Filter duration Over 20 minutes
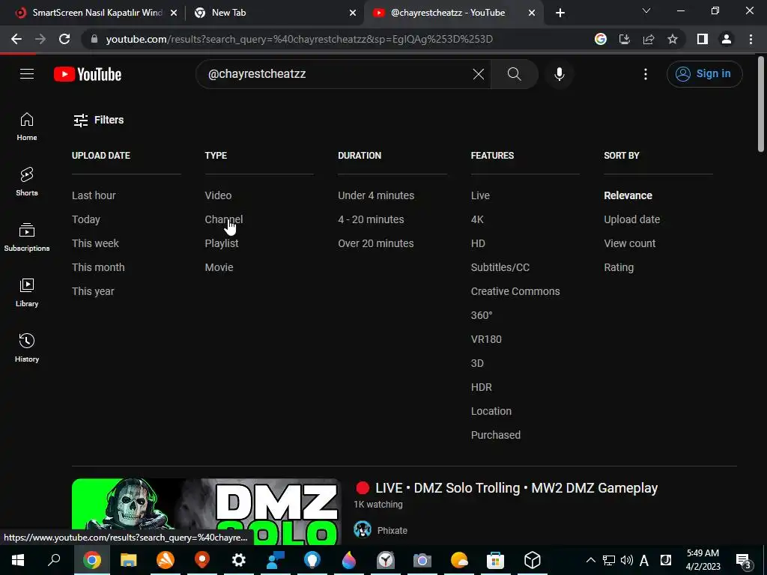The width and height of the screenshot is (767, 575). 376,243
